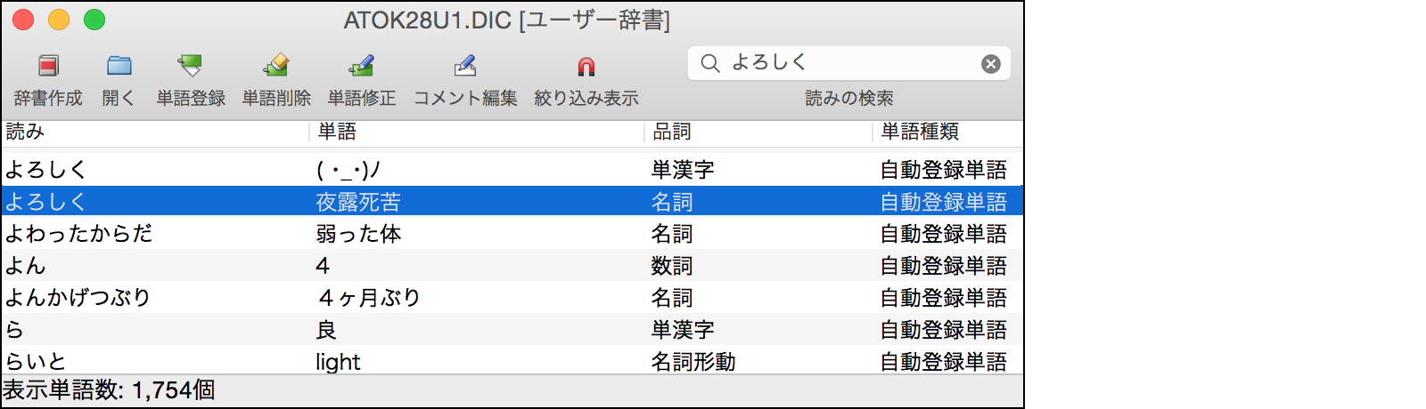Click the 単語削除 (delete word) icon
1426x409 pixels.
click(x=276, y=66)
